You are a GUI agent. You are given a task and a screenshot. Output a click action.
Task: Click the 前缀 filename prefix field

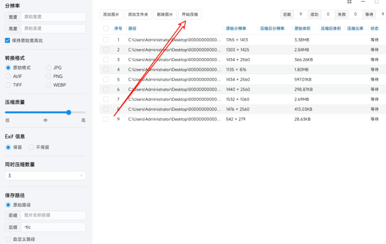(x=53, y=215)
